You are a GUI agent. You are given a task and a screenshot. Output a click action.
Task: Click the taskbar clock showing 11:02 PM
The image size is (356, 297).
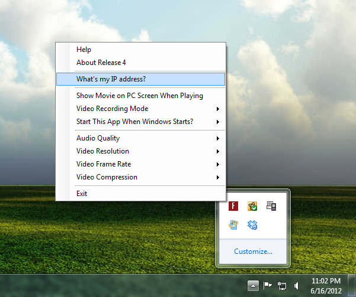tap(325, 285)
